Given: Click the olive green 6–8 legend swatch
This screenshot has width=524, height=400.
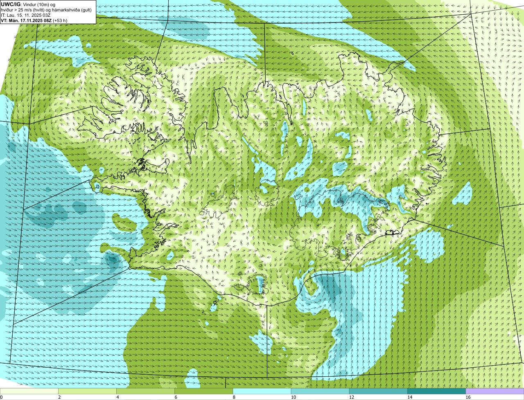Looking at the screenshot, I should pyautogui.click(x=204, y=391).
